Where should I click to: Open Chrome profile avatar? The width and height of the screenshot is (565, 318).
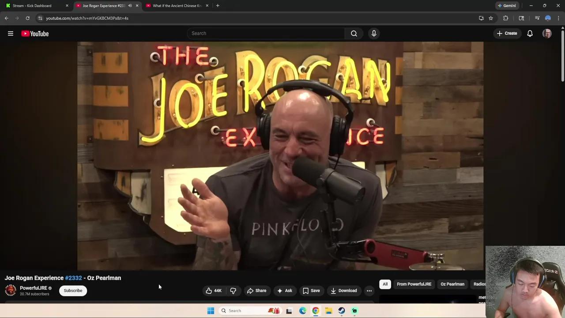pyautogui.click(x=548, y=18)
